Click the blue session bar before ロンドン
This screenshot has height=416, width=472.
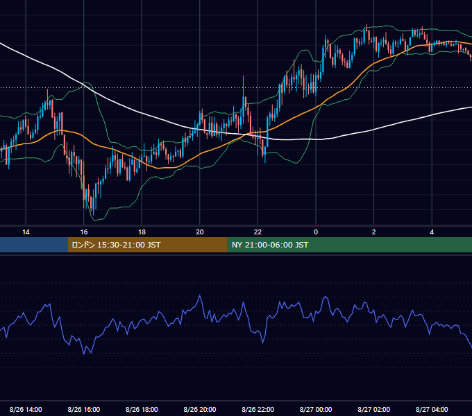pyautogui.click(x=34, y=245)
